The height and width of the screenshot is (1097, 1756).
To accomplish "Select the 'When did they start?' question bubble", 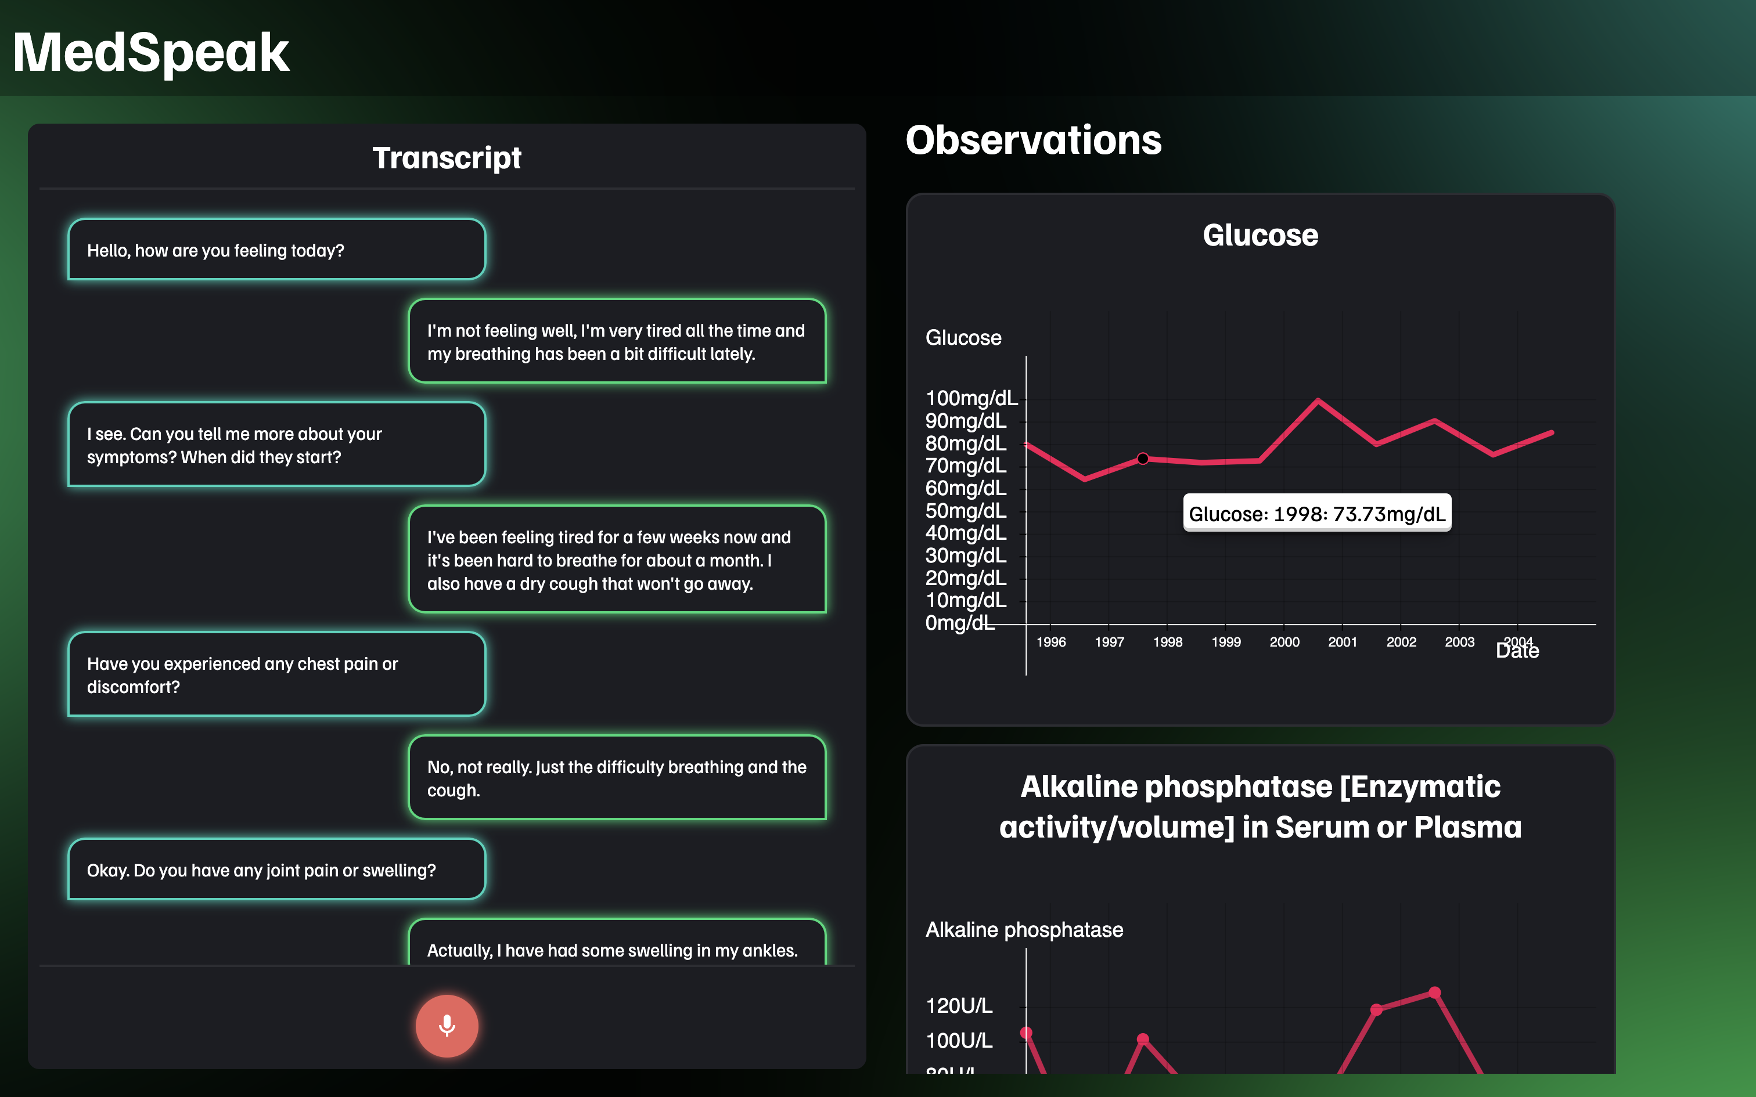I will tap(276, 445).
